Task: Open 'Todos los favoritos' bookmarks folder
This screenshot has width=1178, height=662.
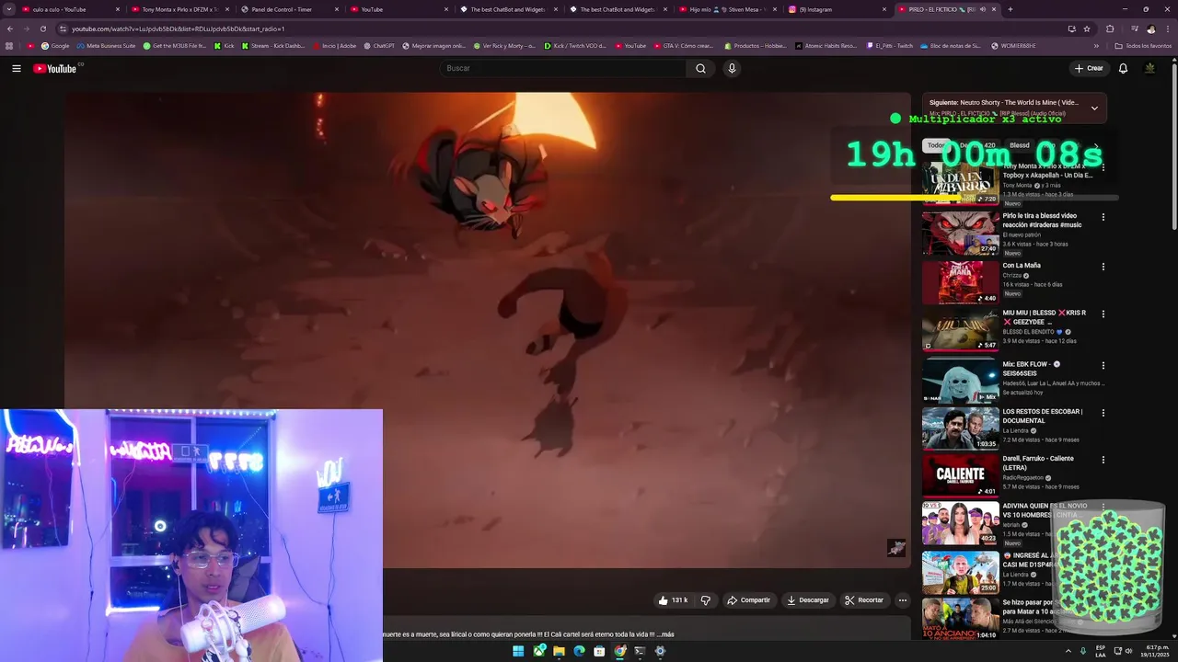Action: [x=1143, y=45]
